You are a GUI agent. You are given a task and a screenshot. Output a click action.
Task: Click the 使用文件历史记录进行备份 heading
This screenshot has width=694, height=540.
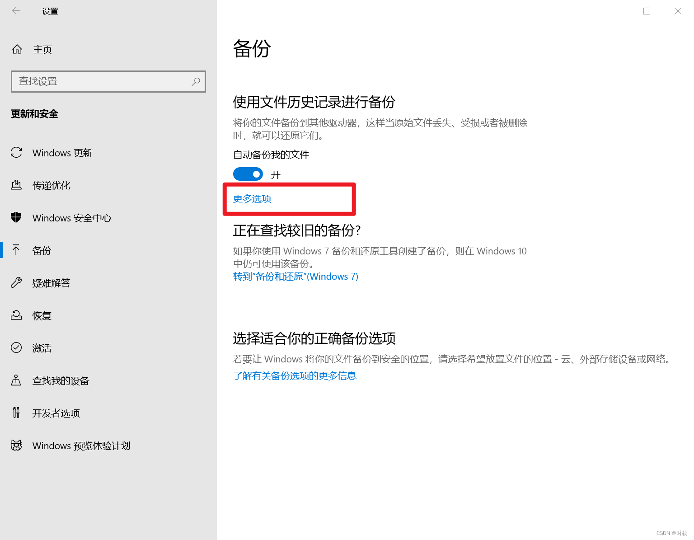point(314,102)
